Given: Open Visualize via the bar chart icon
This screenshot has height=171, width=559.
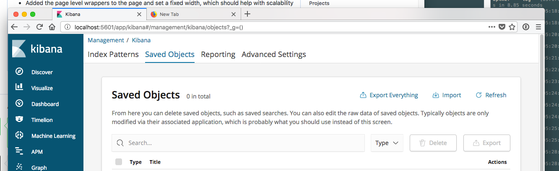Looking at the screenshot, I should coord(19,88).
